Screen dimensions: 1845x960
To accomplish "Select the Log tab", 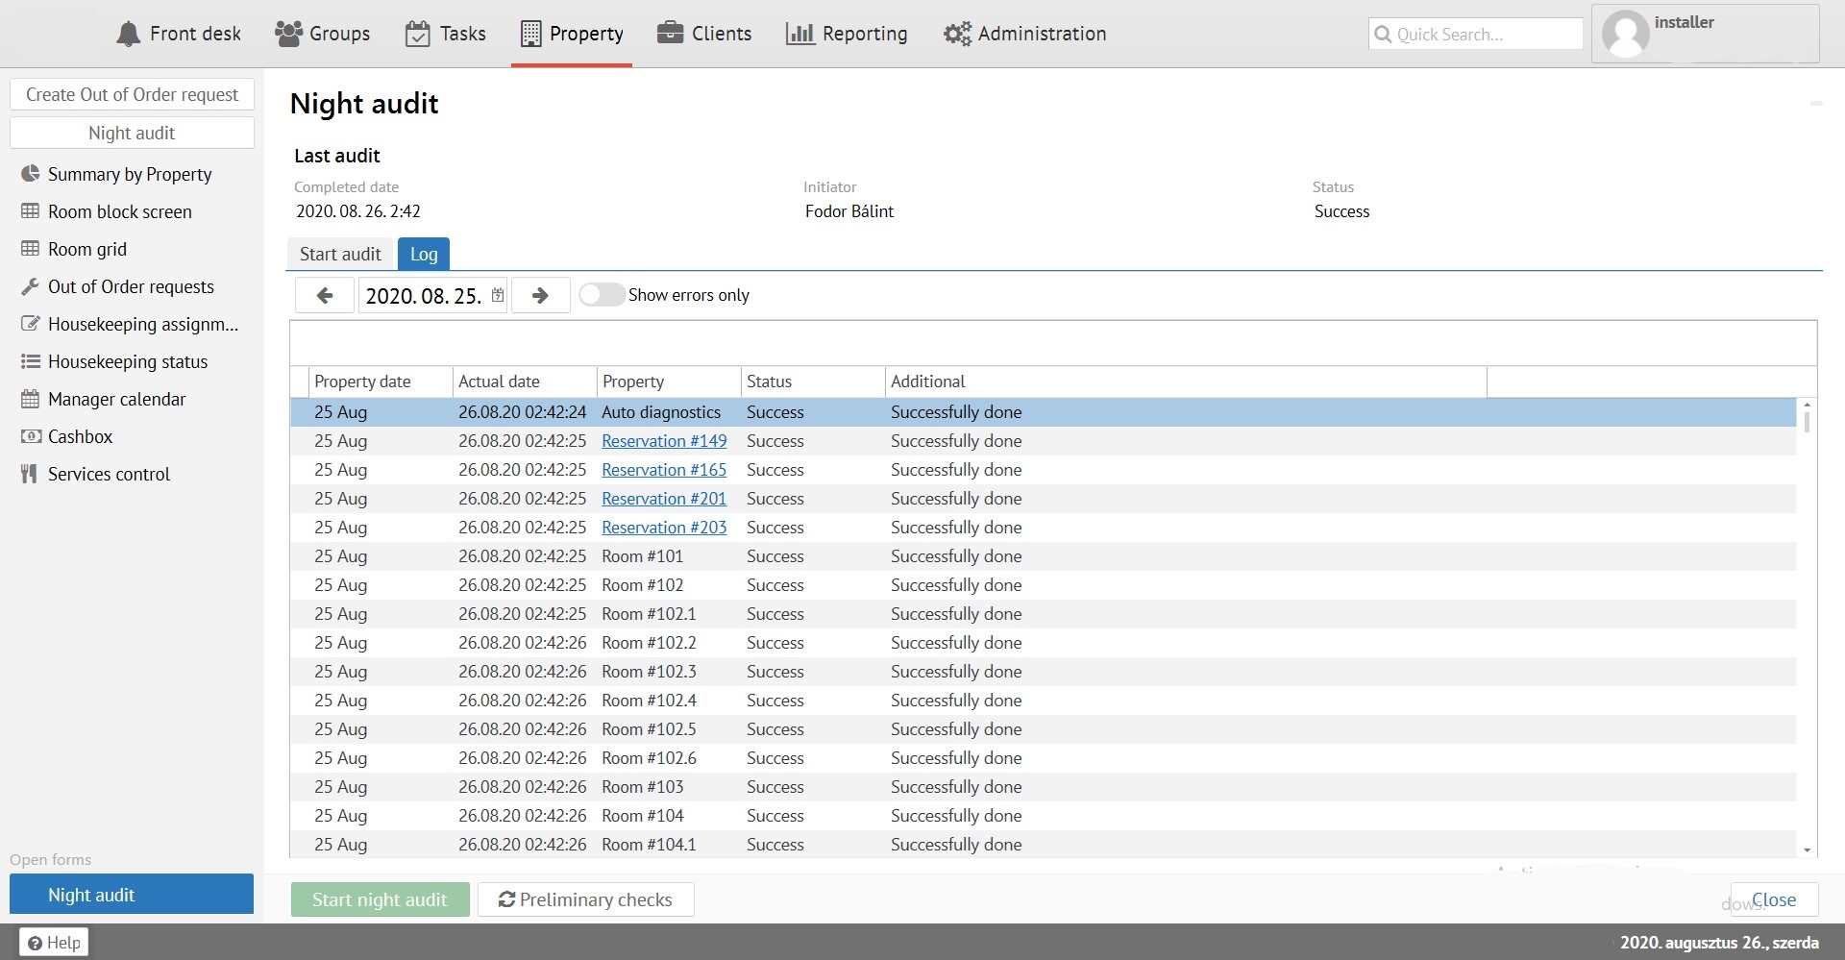I will [424, 254].
